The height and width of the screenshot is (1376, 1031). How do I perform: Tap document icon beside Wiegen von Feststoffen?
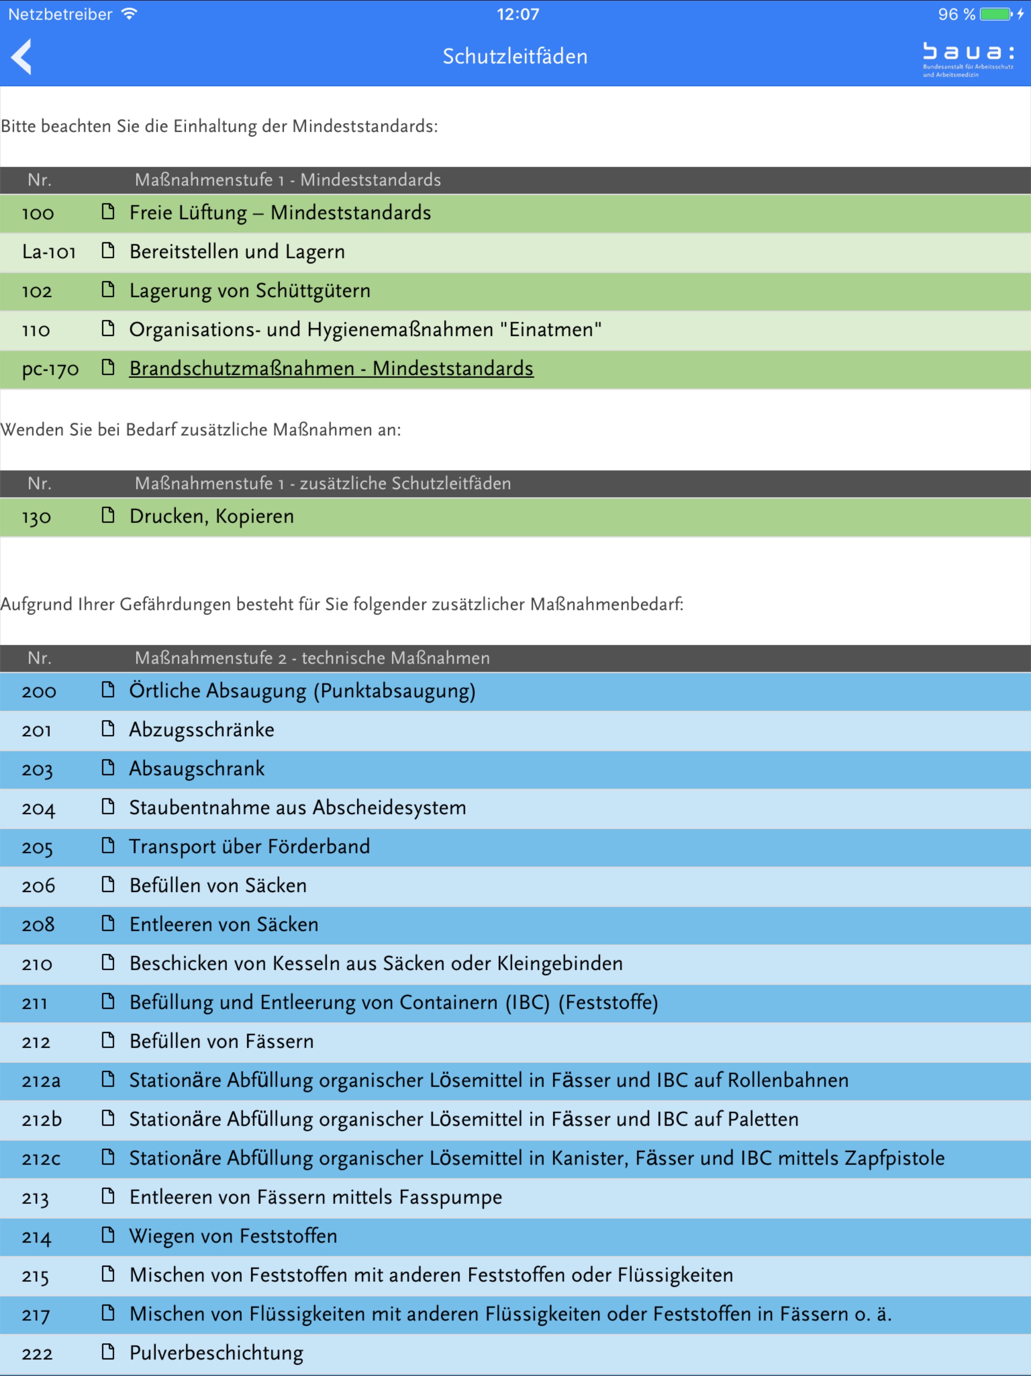[108, 1235]
